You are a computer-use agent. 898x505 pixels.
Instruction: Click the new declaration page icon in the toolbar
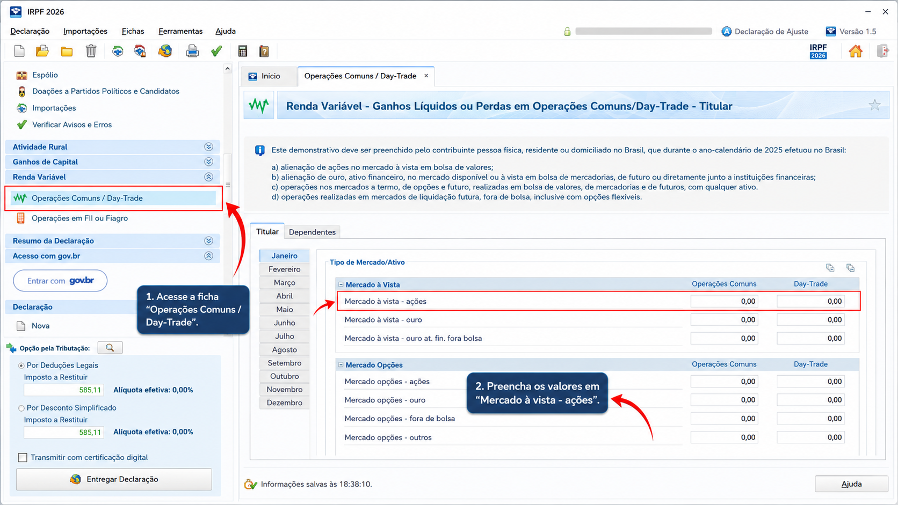[x=19, y=51]
